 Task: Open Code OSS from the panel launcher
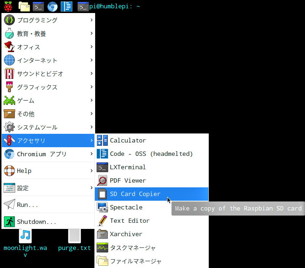(x=67, y=7)
